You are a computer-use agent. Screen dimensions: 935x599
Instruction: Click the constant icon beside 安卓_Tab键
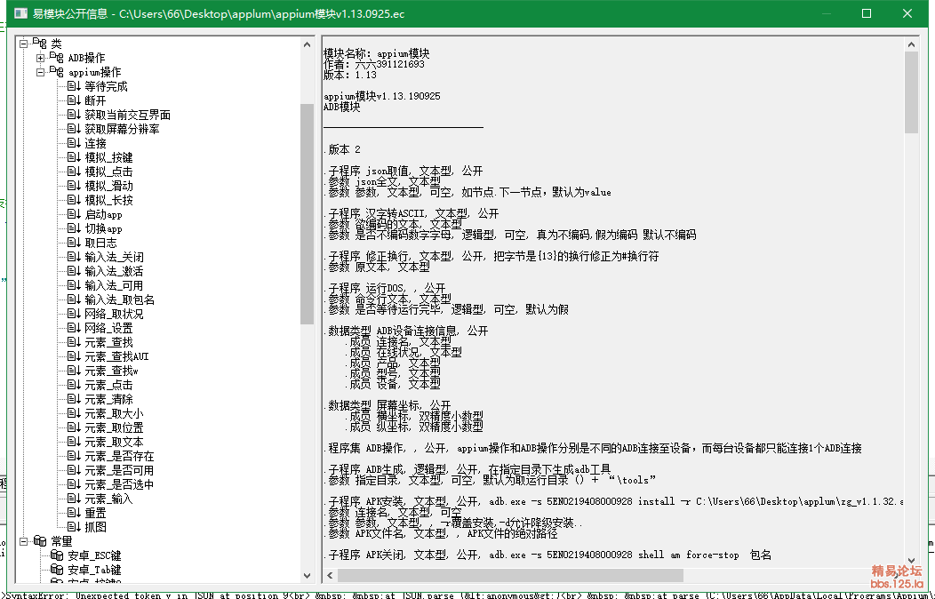57,569
